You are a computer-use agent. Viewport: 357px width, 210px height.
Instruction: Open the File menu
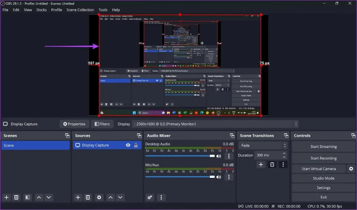(x=5, y=10)
